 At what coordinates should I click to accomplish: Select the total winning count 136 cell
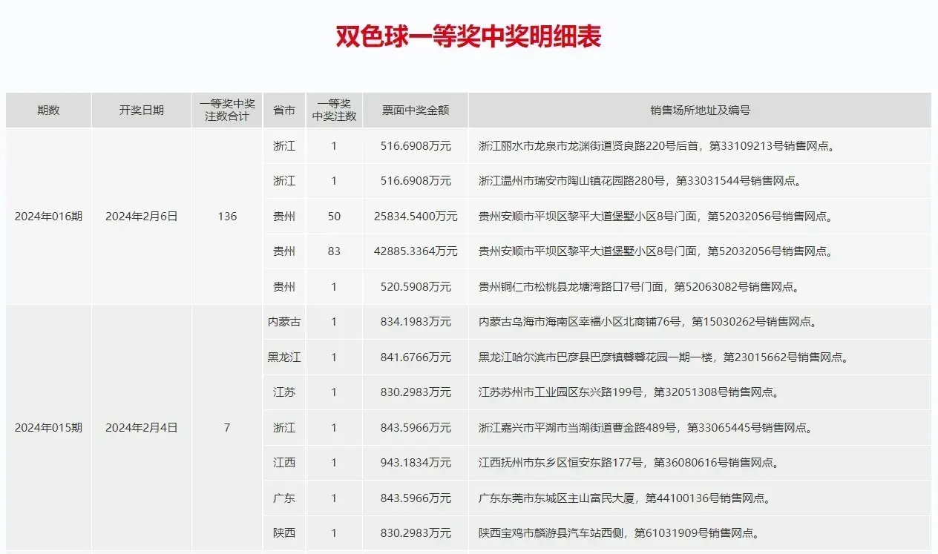pyautogui.click(x=227, y=217)
